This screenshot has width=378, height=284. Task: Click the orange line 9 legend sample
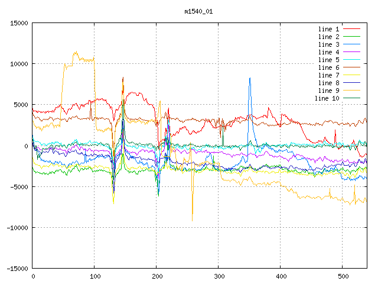pyautogui.click(x=351, y=91)
